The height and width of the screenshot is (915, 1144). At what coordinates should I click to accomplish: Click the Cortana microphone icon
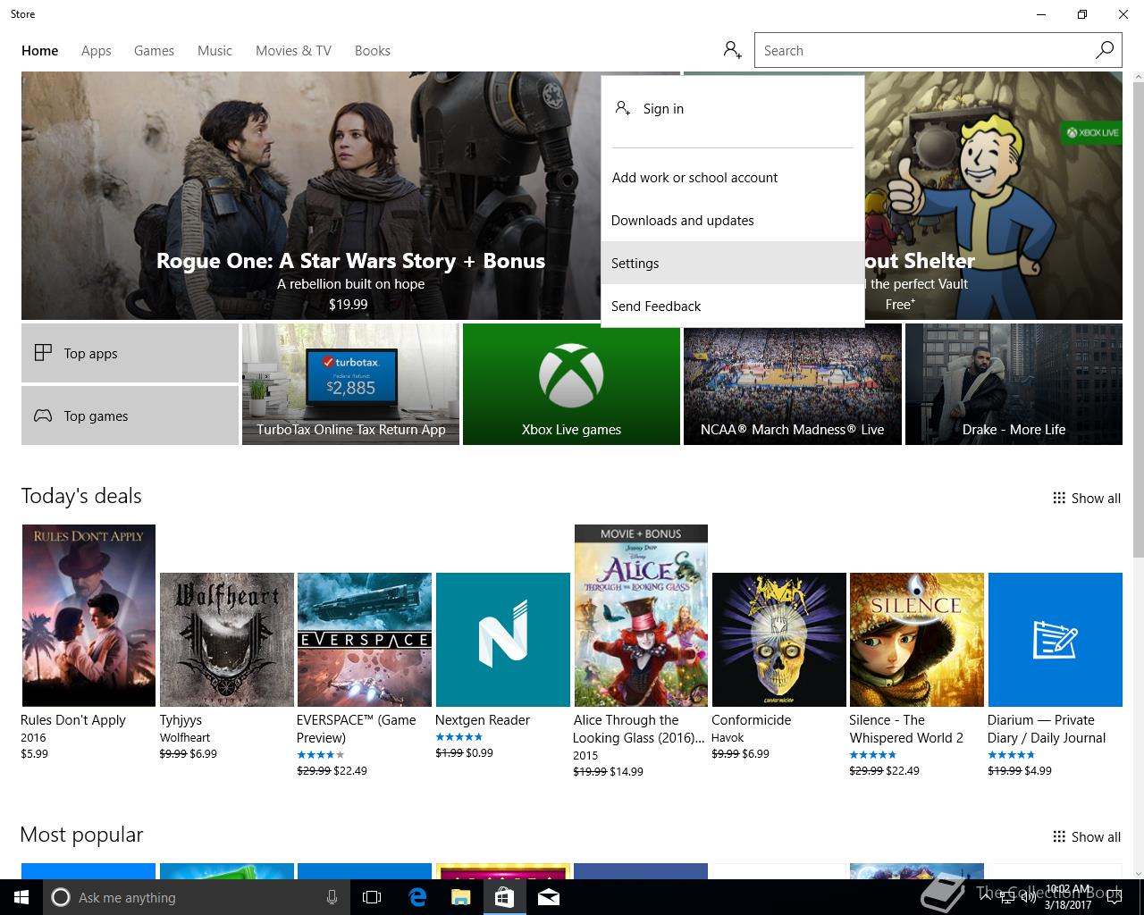[332, 897]
